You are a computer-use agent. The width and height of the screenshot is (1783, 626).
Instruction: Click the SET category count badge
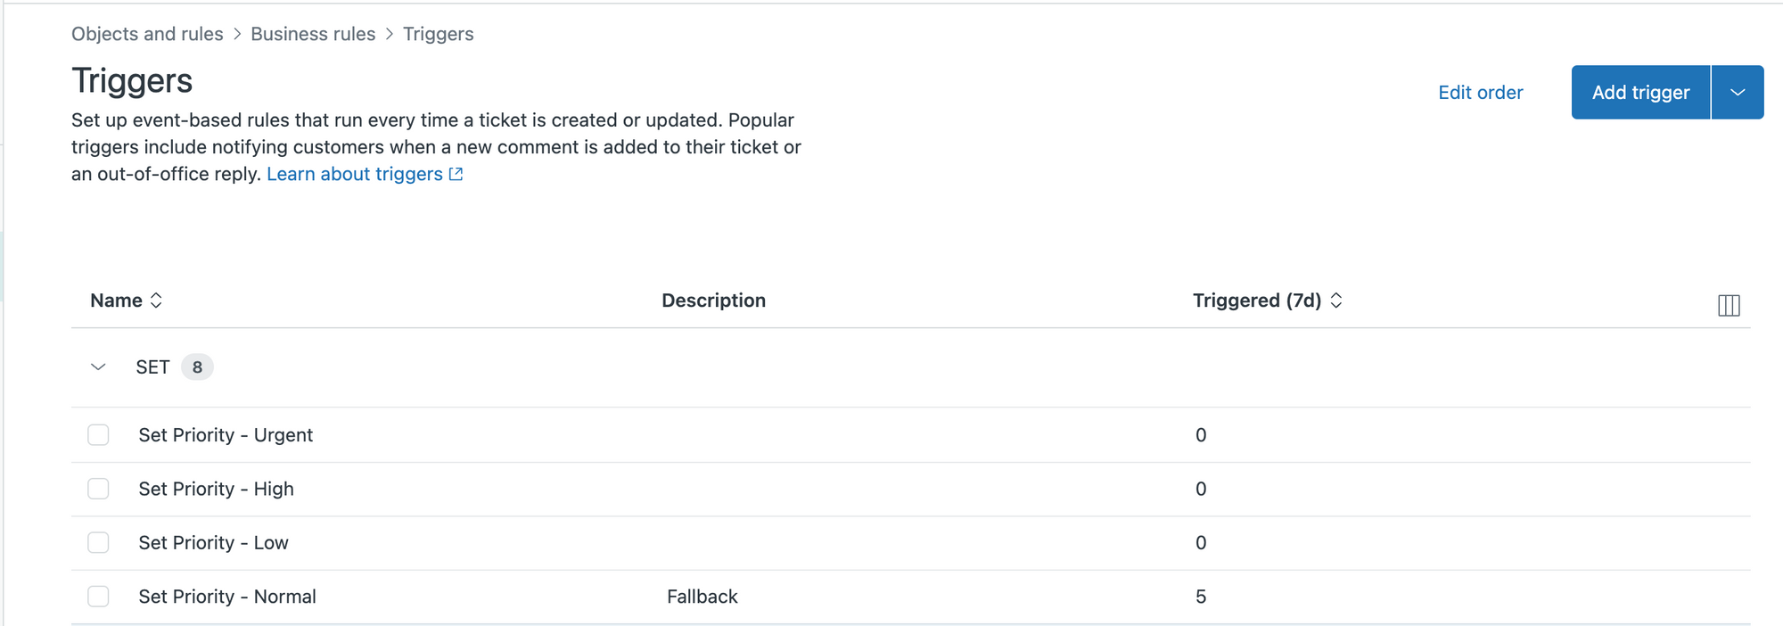(x=197, y=367)
